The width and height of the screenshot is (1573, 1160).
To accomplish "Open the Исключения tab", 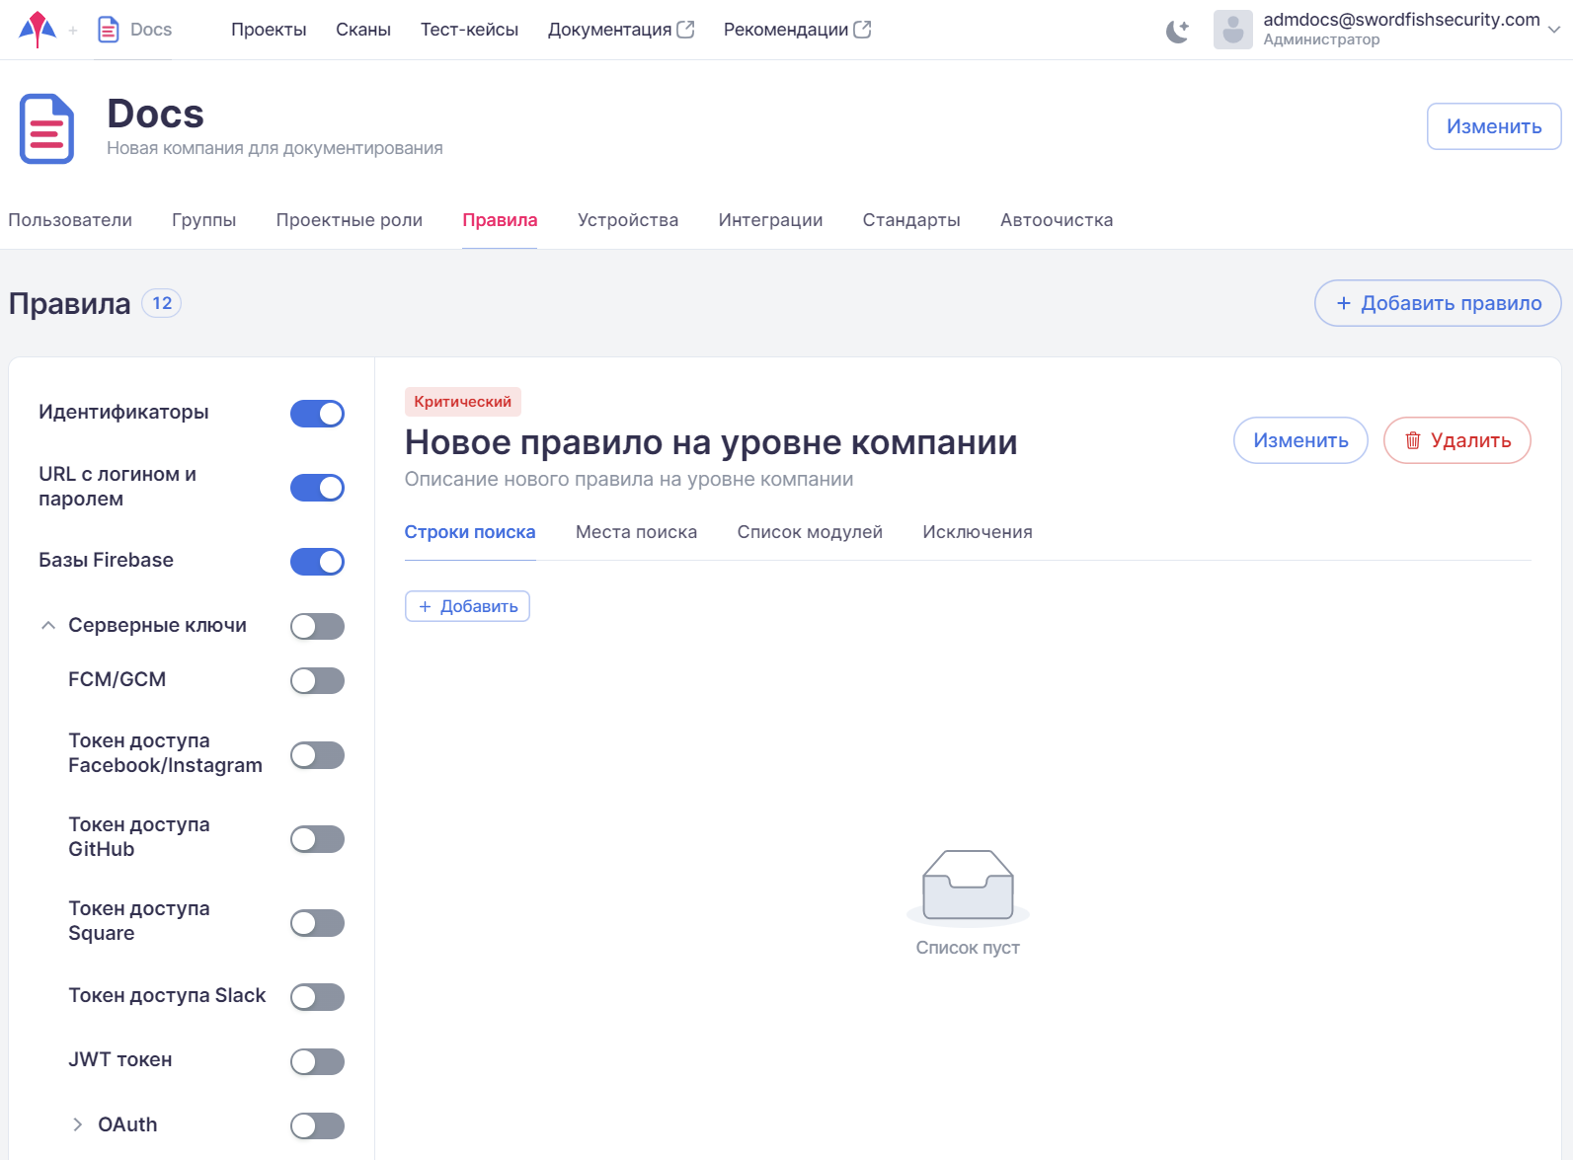I will (977, 532).
